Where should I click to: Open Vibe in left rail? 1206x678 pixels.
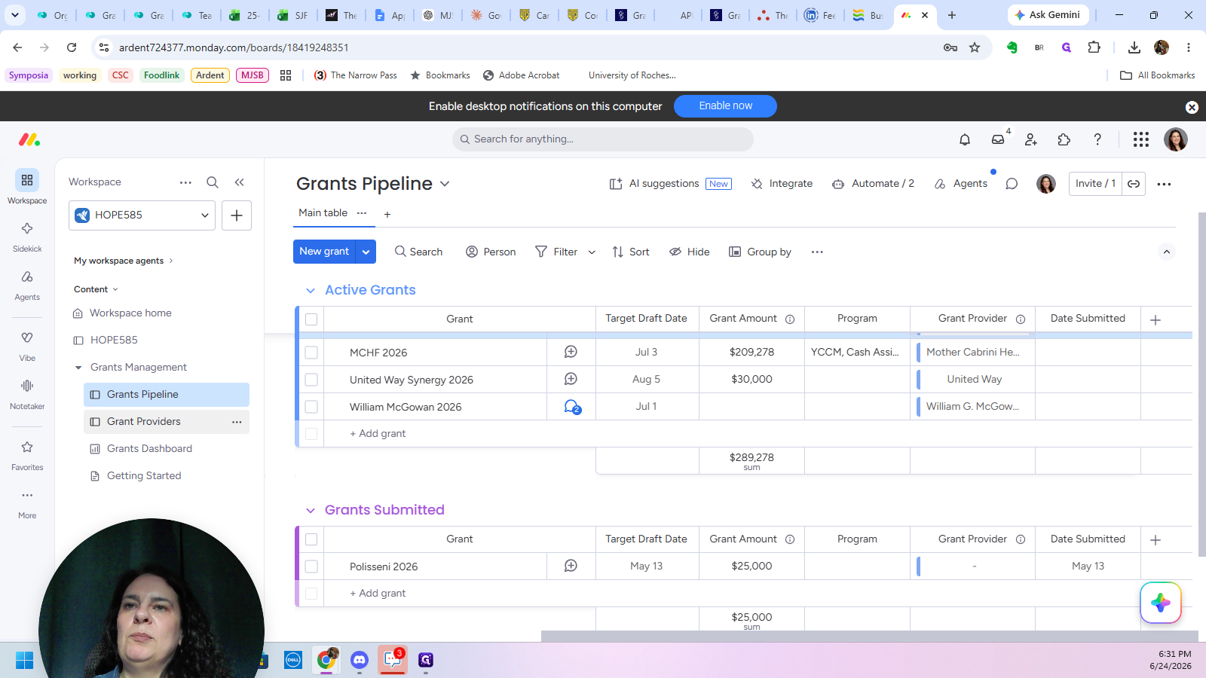(27, 346)
